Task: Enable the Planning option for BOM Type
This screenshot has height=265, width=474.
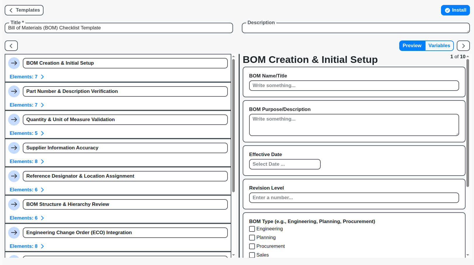Action: tap(252, 237)
